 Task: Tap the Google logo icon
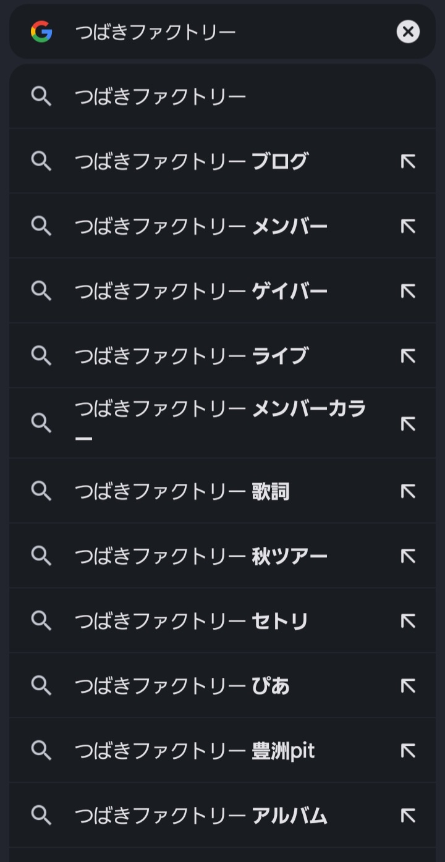(x=41, y=32)
